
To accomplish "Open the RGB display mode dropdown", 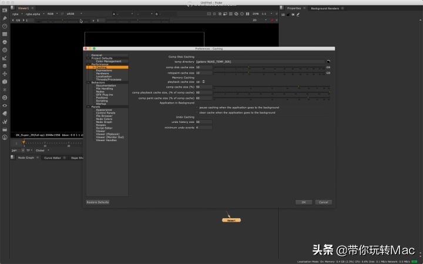I will [53, 14].
